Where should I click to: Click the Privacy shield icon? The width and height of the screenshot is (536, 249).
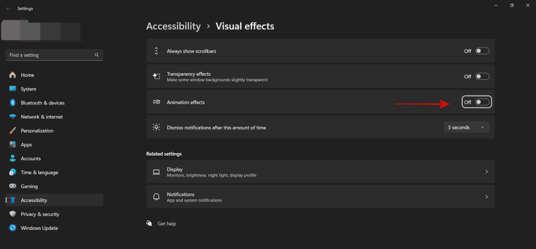tap(13, 214)
